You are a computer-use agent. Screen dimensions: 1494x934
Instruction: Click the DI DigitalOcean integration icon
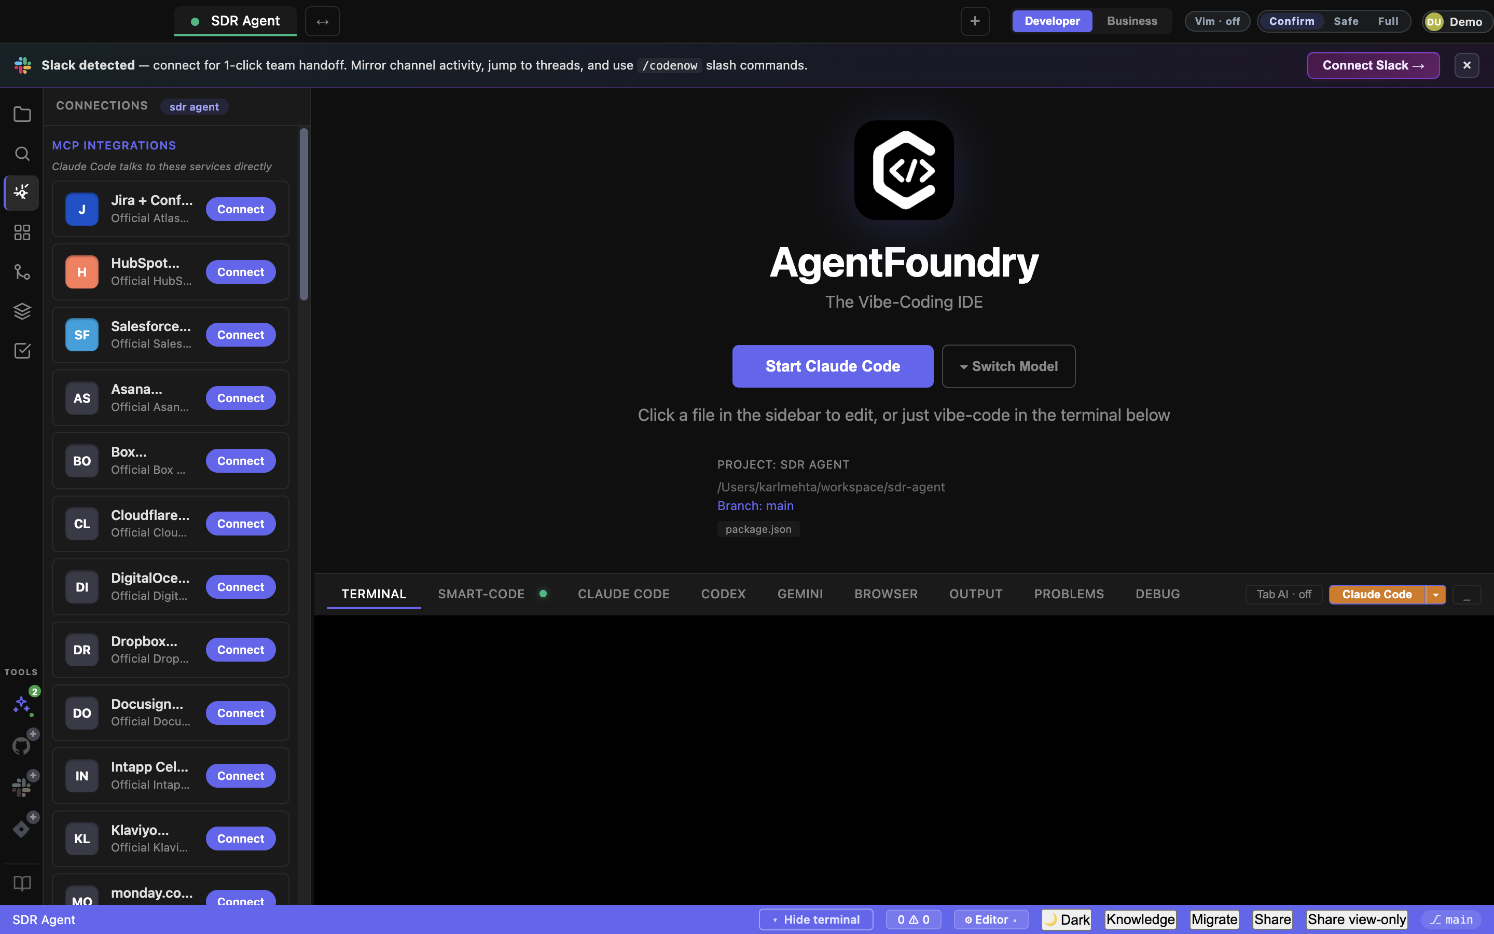click(x=82, y=587)
